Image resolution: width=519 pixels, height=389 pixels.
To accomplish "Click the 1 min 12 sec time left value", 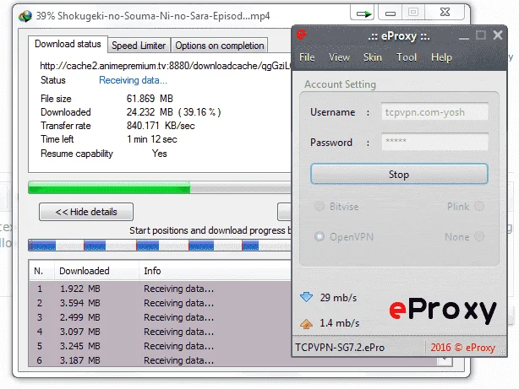I will [152, 139].
